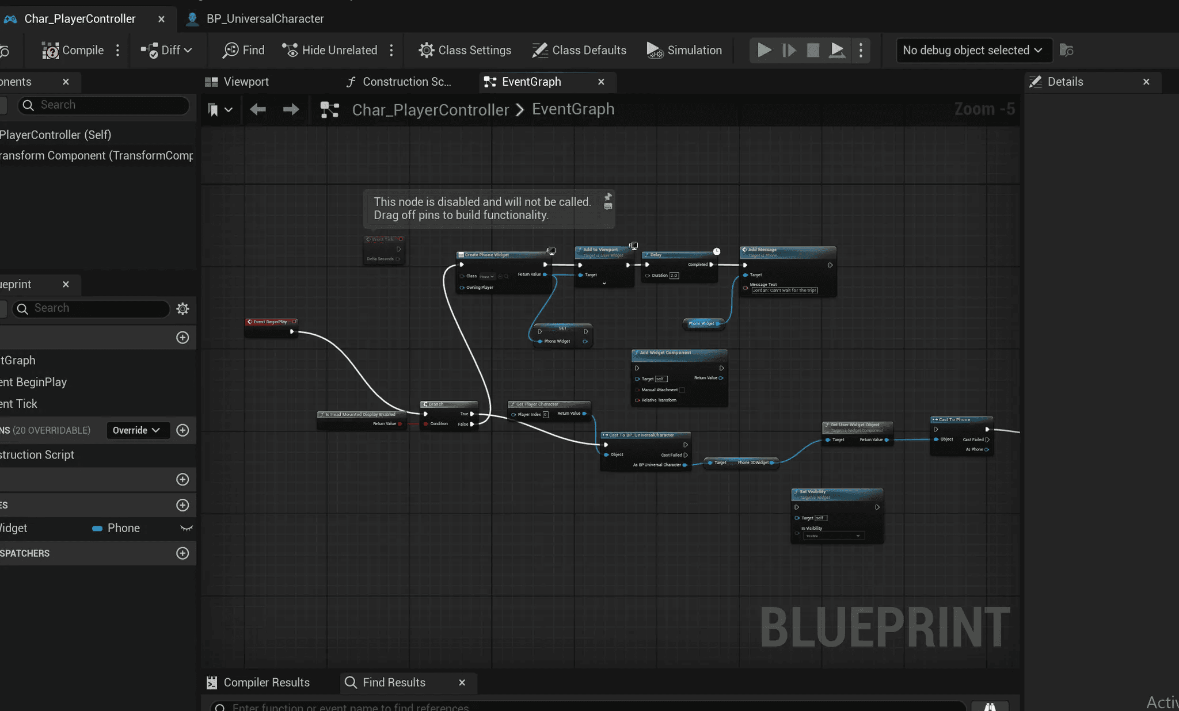Viewport: 1179px width, 711px height.
Task: Expand the Override functions dropdown
Action: (x=137, y=430)
